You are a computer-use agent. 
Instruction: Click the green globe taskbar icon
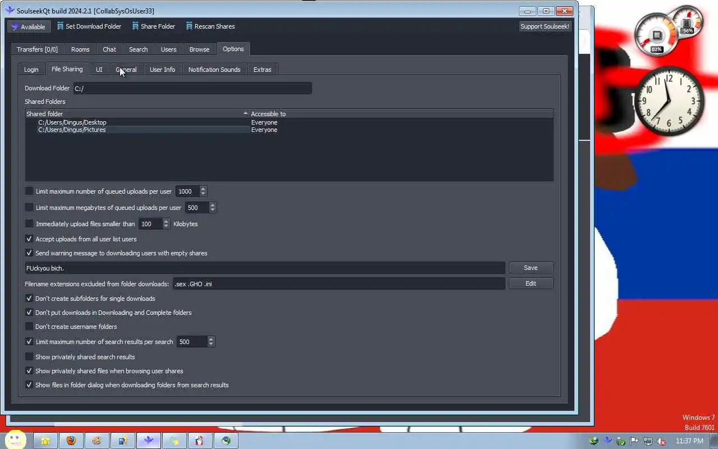pos(226,441)
